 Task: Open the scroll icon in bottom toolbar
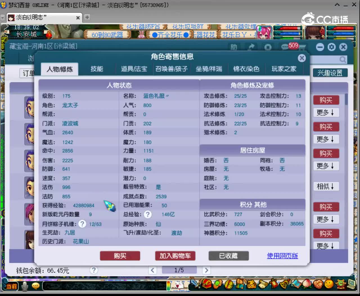(x=263, y=284)
